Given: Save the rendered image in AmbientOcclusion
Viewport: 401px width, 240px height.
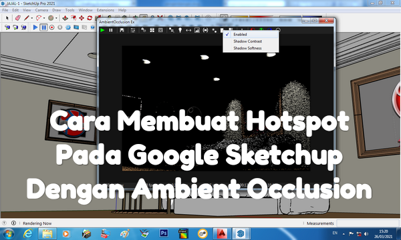Looking at the screenshot, I should tap(122, 30).
